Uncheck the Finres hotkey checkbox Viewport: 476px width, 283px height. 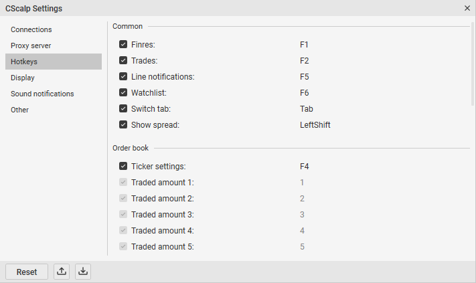coord(123,45)
